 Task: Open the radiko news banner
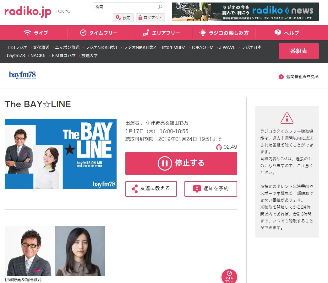245,12
